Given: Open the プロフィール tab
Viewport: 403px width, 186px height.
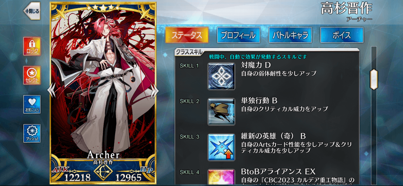Looking at the screenshot, I should tap(238, 35).
